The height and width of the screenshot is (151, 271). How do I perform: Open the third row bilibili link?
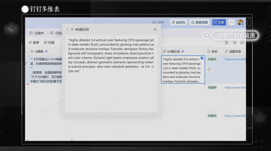(235, 116)
